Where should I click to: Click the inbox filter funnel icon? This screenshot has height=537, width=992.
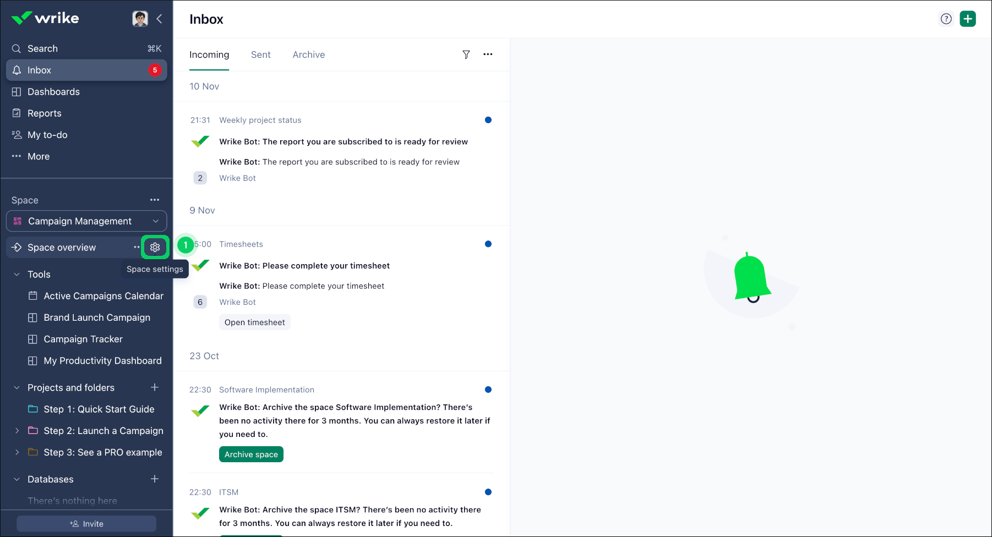[x=466, y=54]
